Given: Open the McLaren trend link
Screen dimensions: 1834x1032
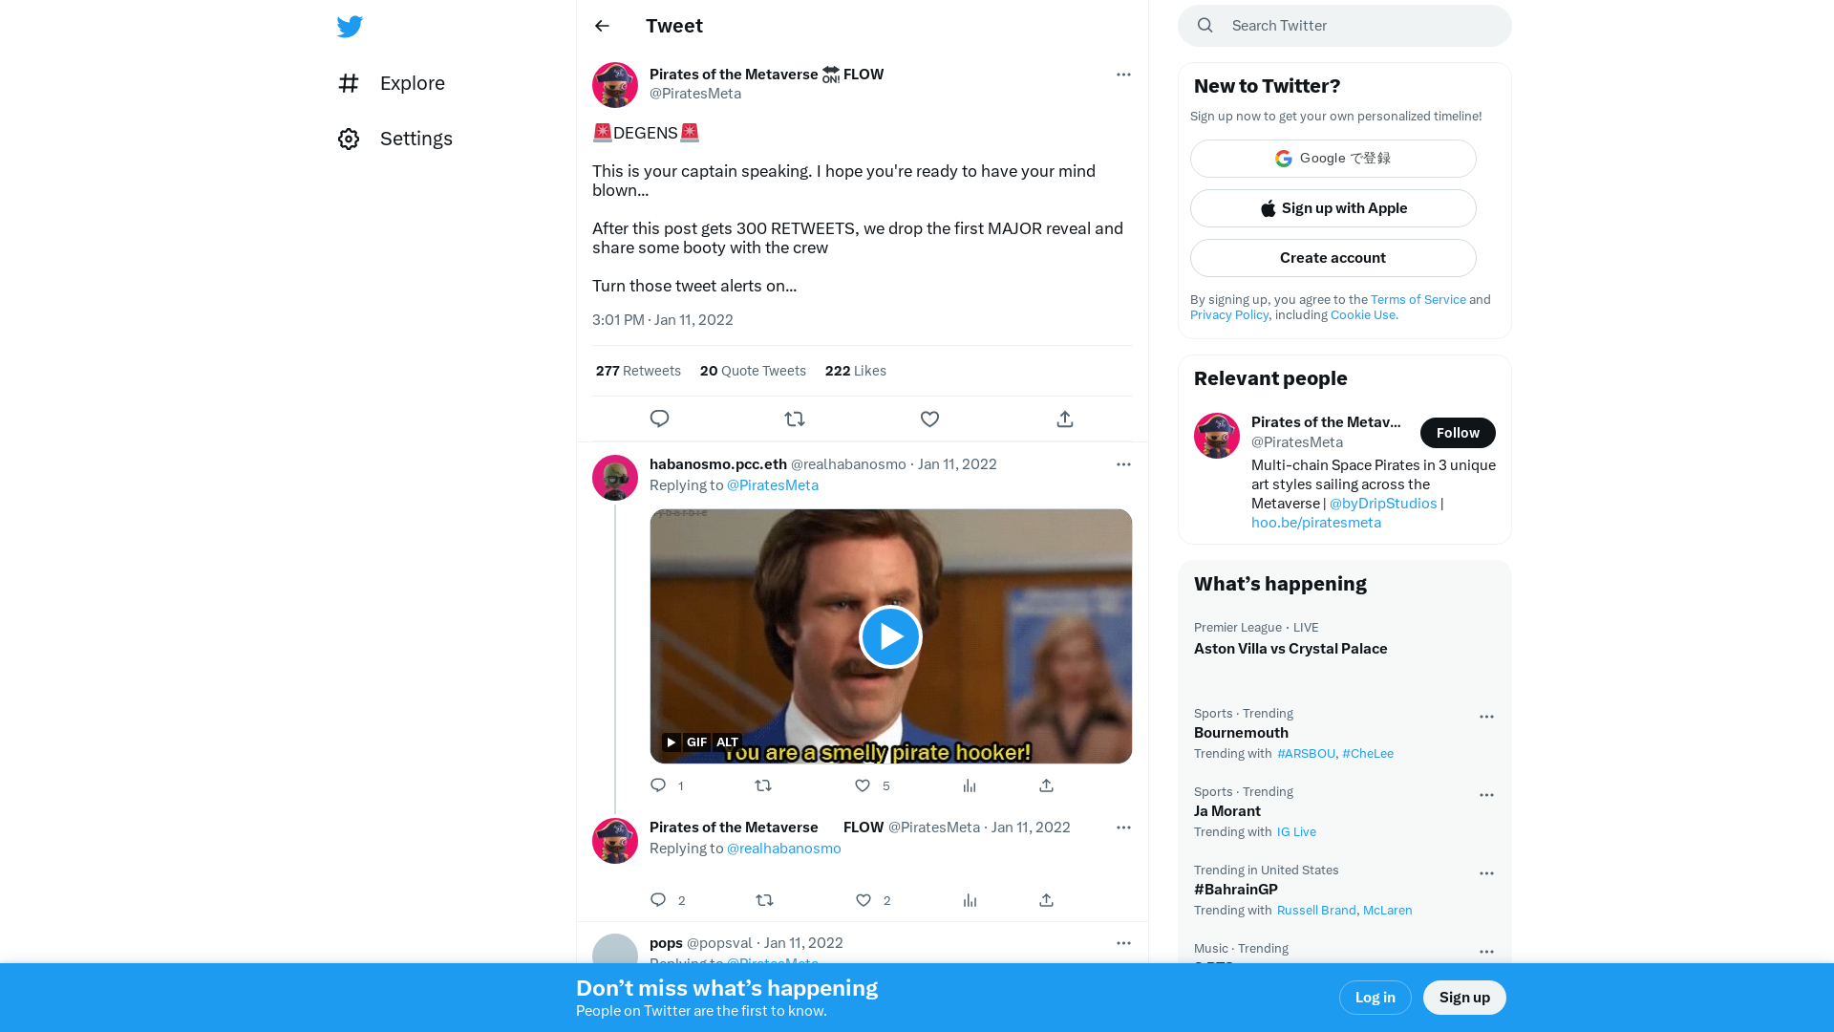Looking at the screenshot, I should pyautogui.click(x=1388, y=911).
